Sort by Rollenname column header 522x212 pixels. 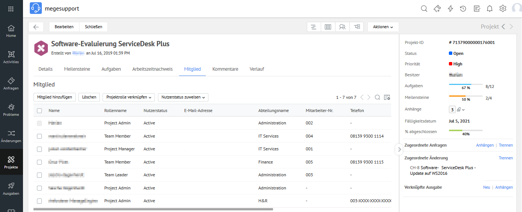tap(115, 111)
